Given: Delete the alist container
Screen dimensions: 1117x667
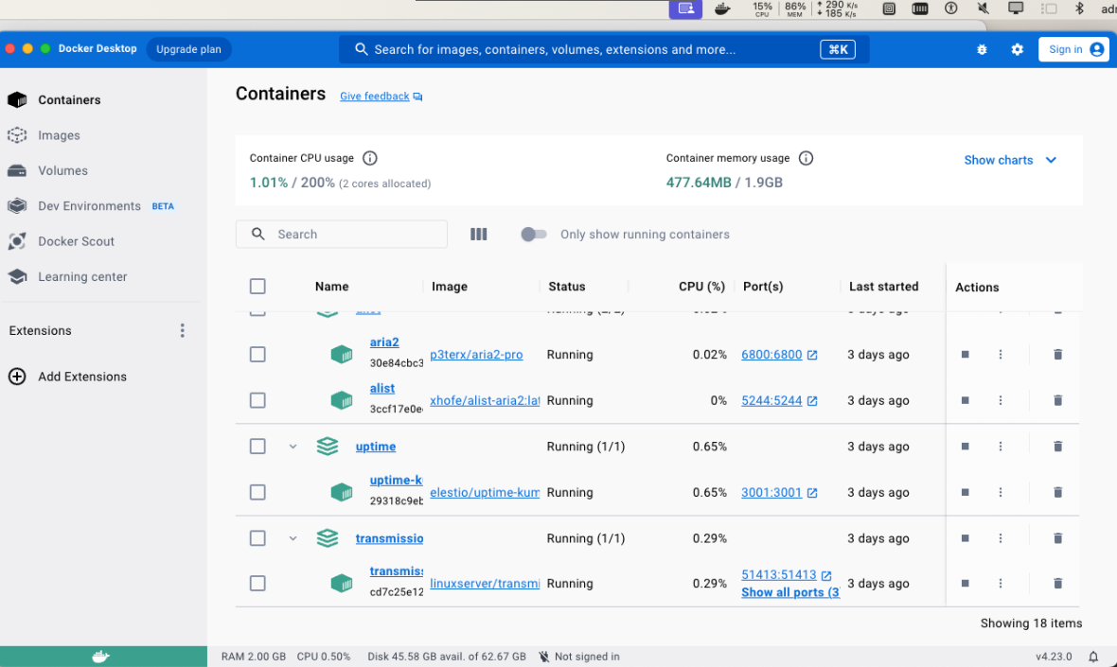Looking at the screenshot, I should (x=1057, y=400).
